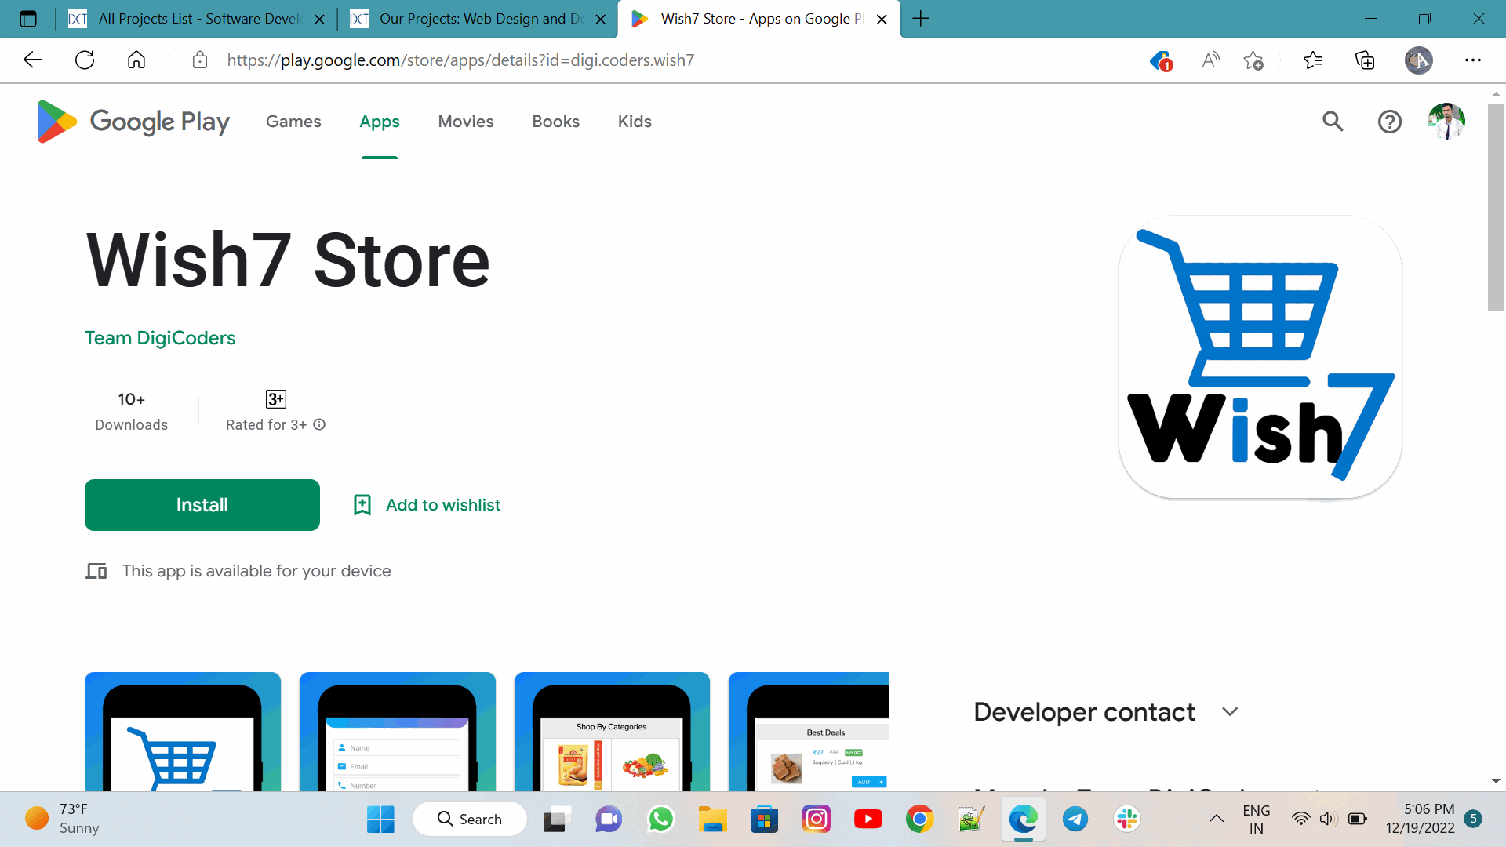Open Google Chrome from the taskbar
This screenshot has height=847, width=1506.
click(x=920, y=820)
